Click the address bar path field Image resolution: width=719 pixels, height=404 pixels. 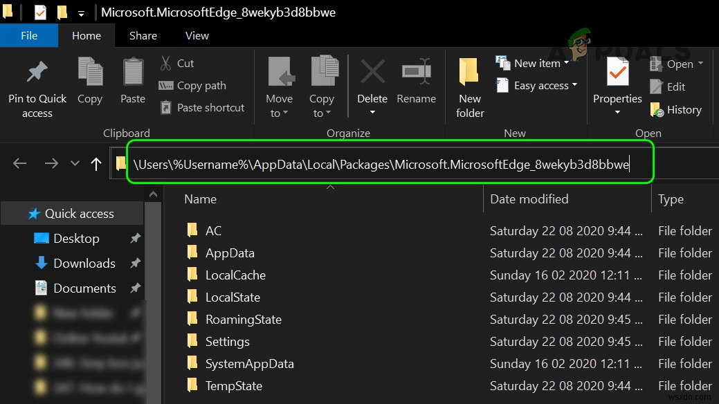click(x=381, y=164)
